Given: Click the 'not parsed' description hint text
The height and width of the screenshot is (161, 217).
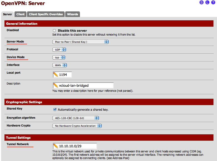Looking at the screenshot, I should click(x=92, y=91).
